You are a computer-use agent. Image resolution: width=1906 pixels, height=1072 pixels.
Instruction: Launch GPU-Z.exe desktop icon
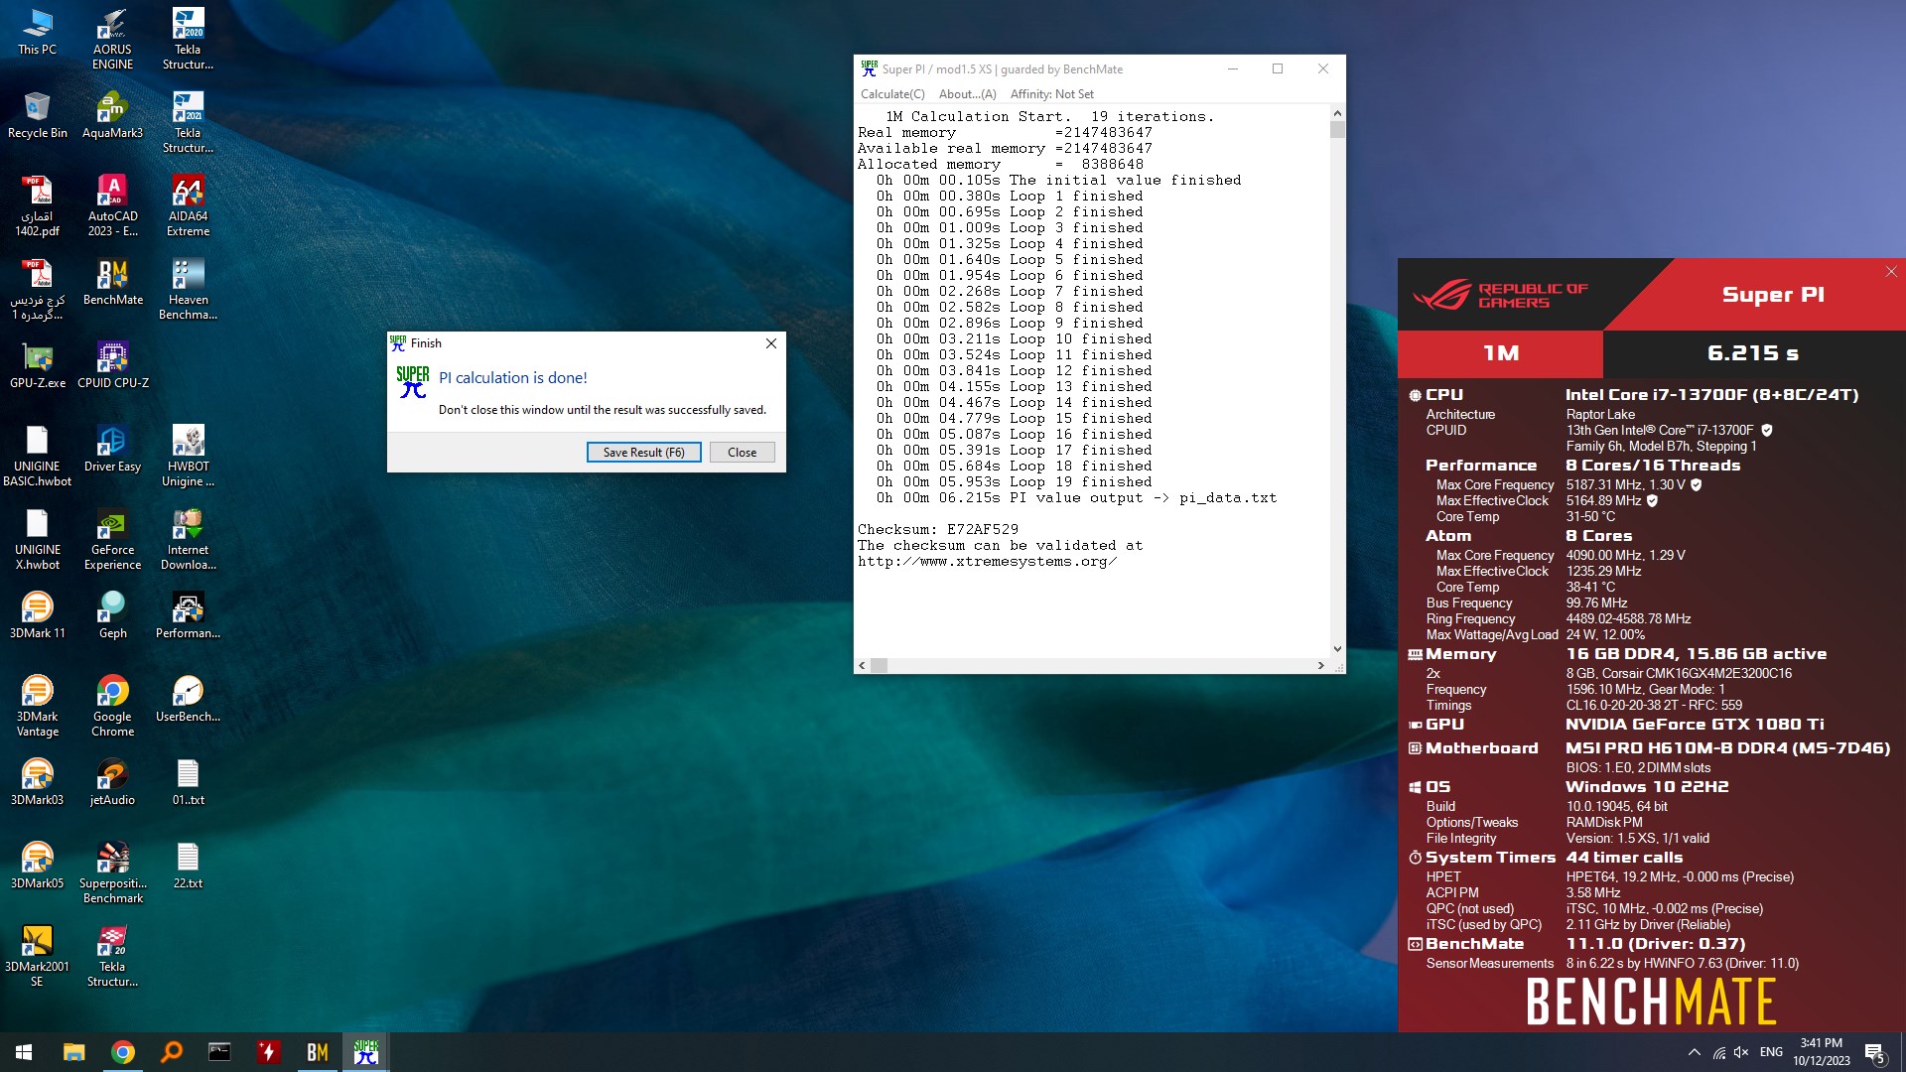click(x=37, y=365)
